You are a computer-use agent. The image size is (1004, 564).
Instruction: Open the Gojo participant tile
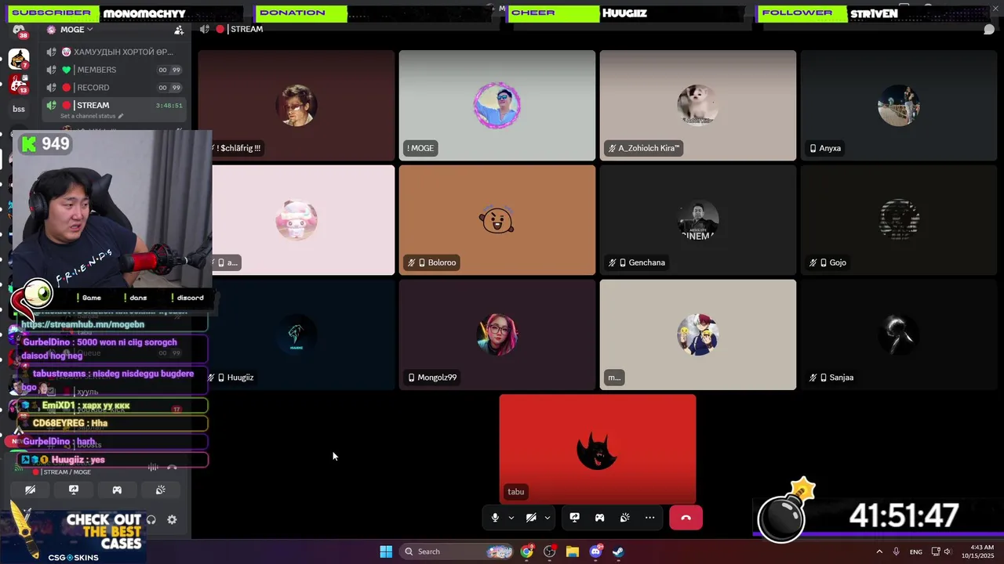pos(899,220)
